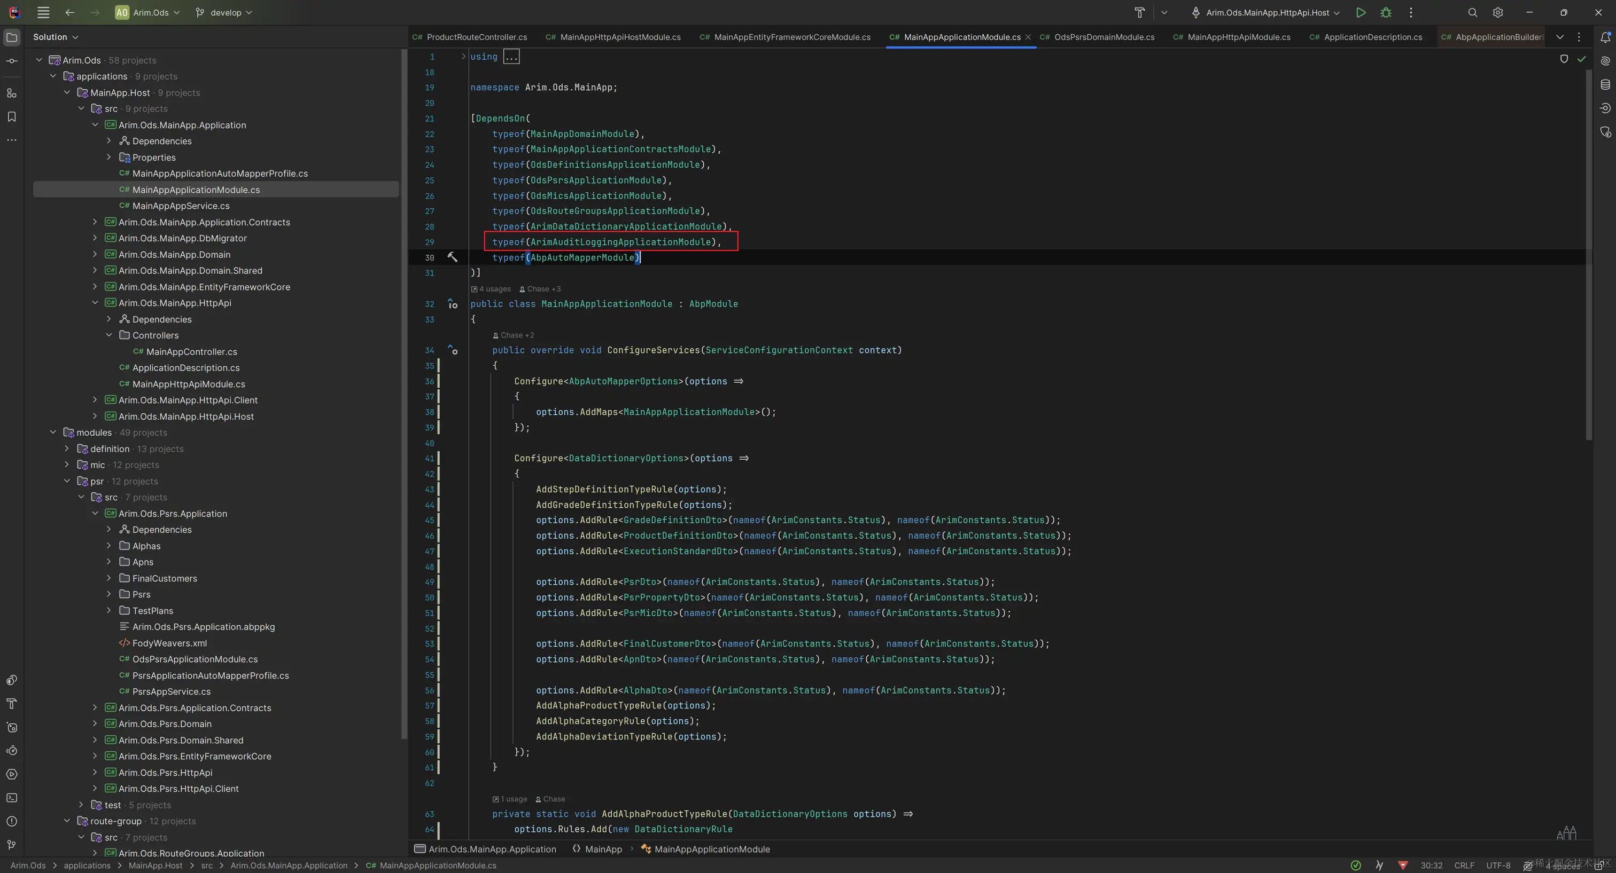Click the hammer gutter icon on line 30
Image resolution: width=1616 pixels, height=873 pixels.
point(452,257)
